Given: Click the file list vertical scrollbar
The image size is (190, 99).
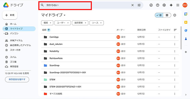Looking at the screenshot, I should (x=181, y=38).
